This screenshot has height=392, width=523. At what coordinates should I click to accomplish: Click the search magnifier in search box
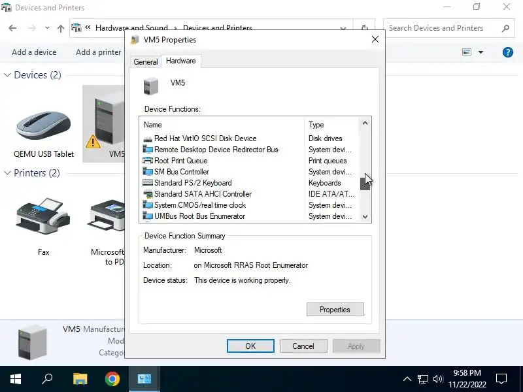(505, 28)
